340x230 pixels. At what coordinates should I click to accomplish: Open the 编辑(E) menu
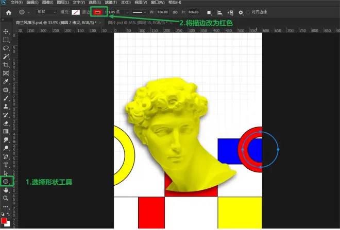32,3
